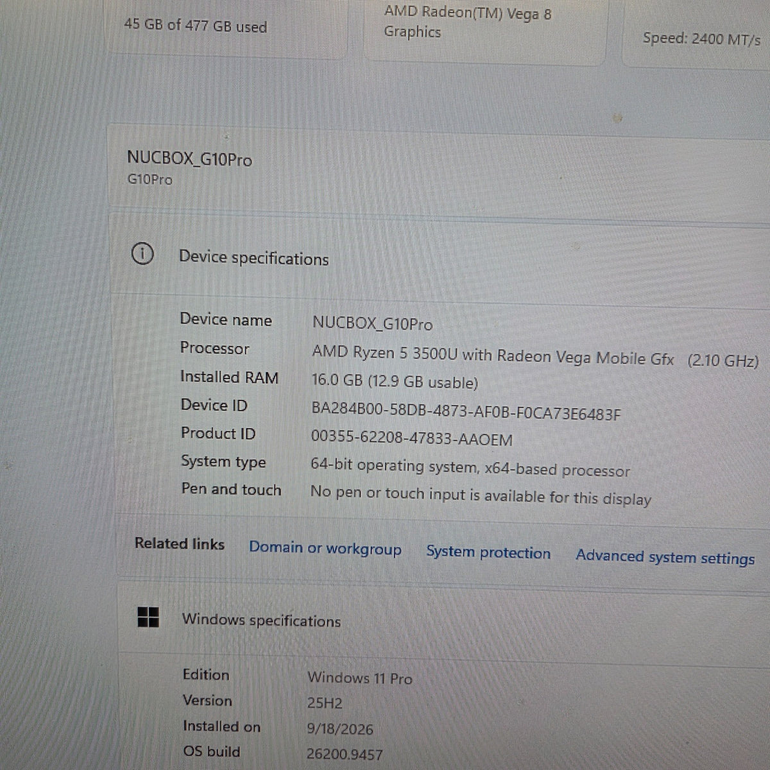
Task: Select the AMD Ryzen 5 3500U processor value
Action: coord(535,356)
